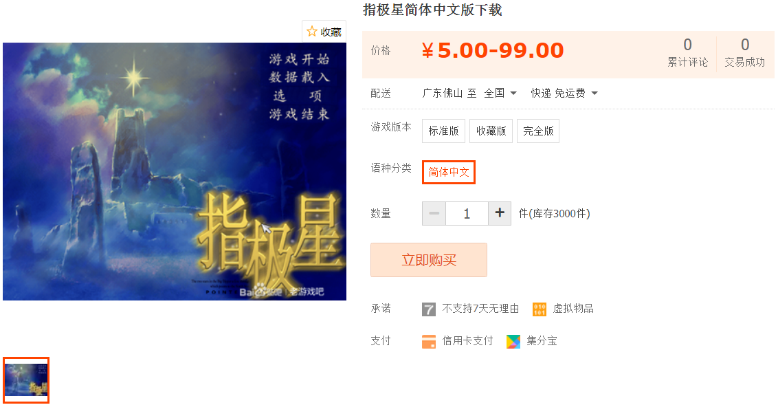Viewport: 778px width, 405px height.
Task: Click the 立即购买 buy now button
Action: [429, 260]
